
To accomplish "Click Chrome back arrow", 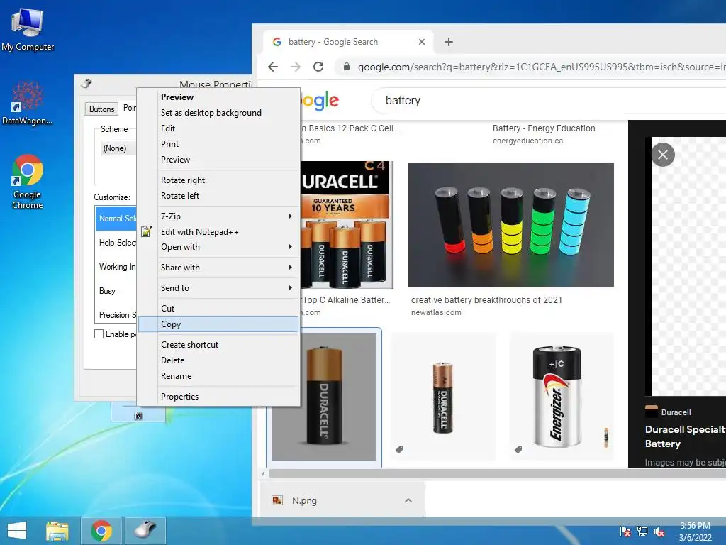I will (x=273, y=67).
